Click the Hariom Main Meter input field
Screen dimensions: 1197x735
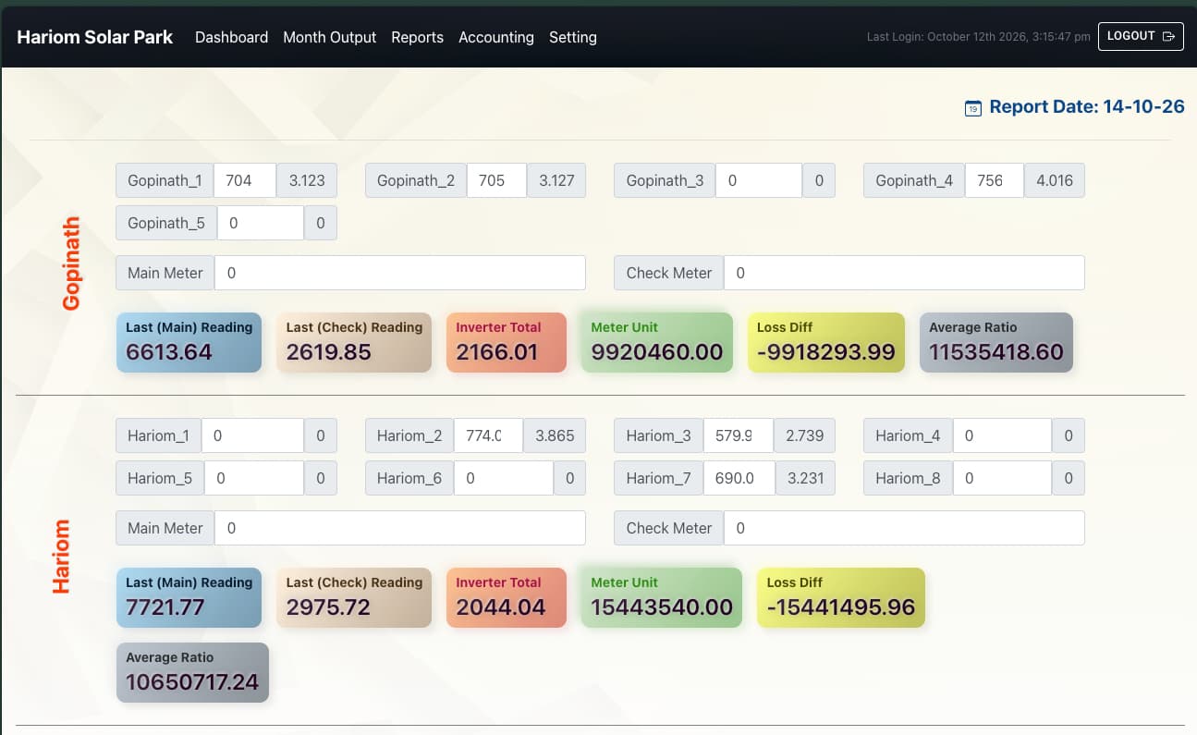coord(400,528)
